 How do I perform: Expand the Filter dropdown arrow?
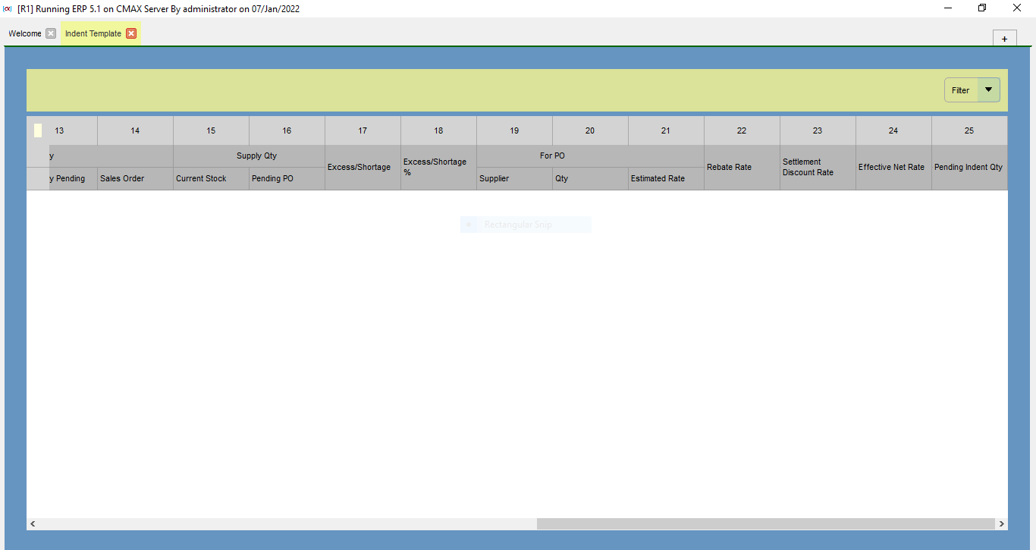(988, 90)
